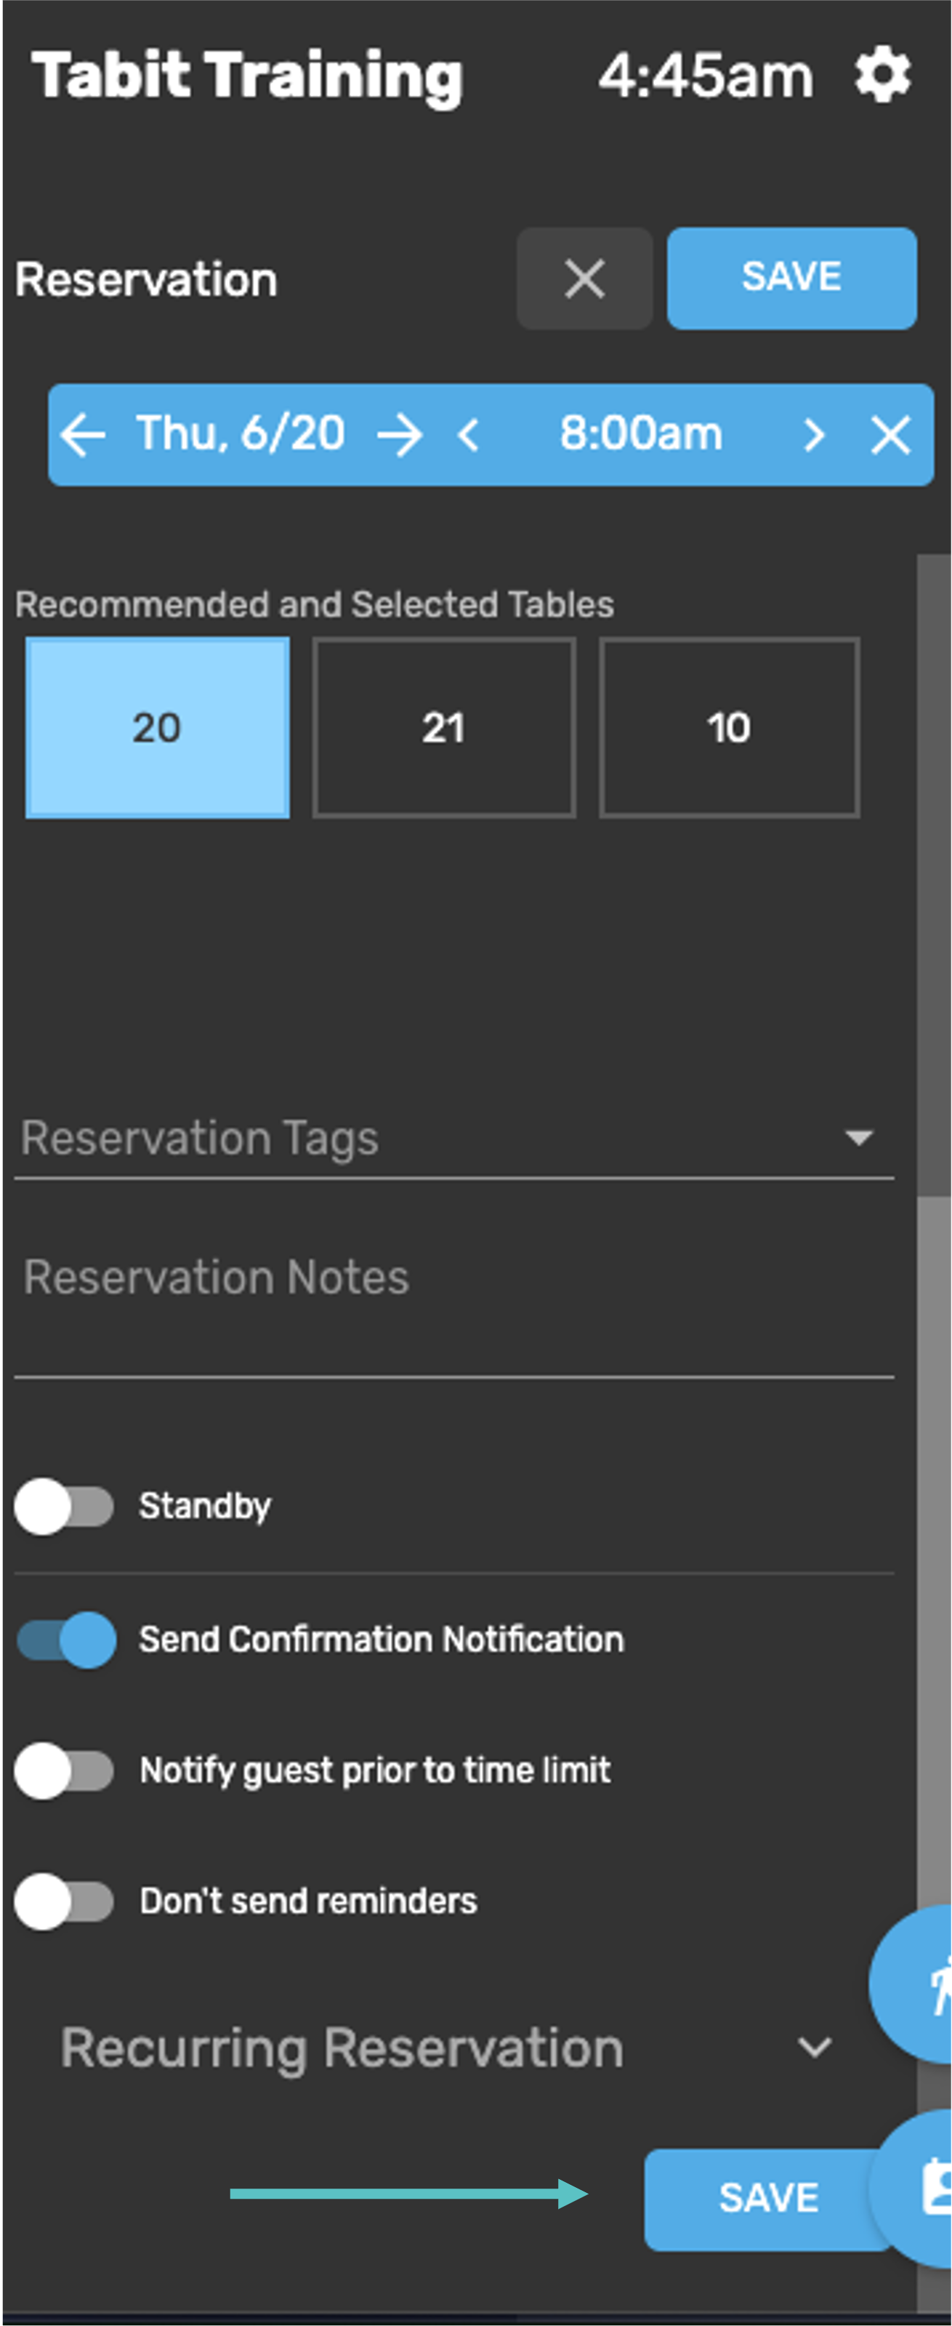
Task: Cancel reservation with X button
Action: (584, 278)
